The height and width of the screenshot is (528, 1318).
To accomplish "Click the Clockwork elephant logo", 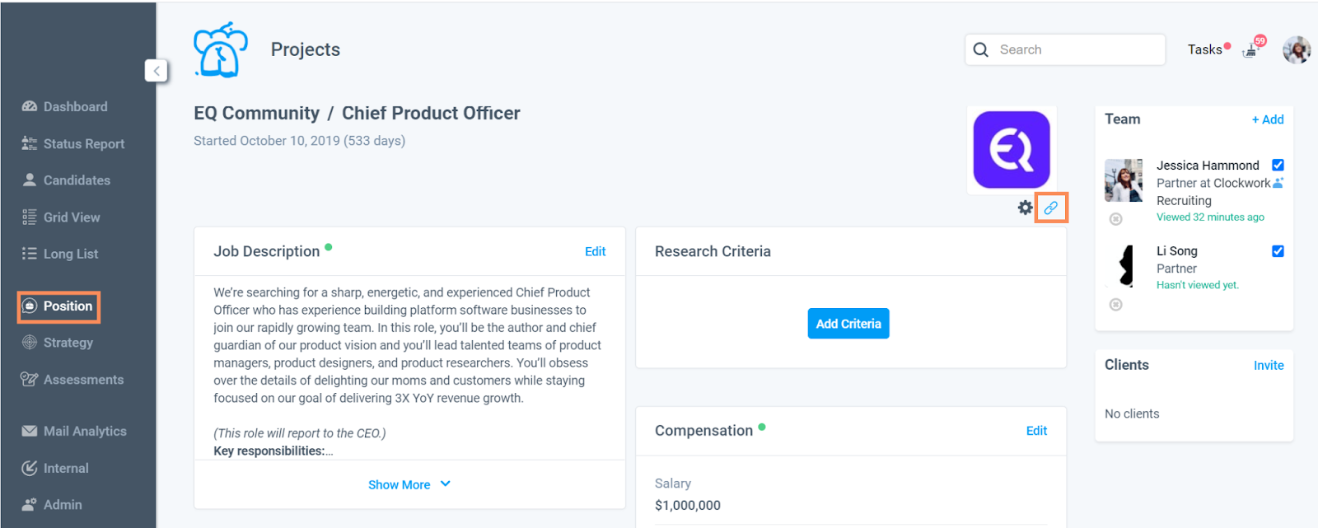I will tap(220, 50).
